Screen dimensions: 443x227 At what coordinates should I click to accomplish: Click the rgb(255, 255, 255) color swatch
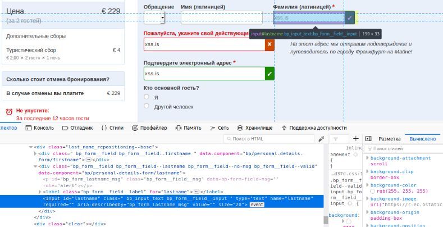pyautogui.click(x=372, y=192)
